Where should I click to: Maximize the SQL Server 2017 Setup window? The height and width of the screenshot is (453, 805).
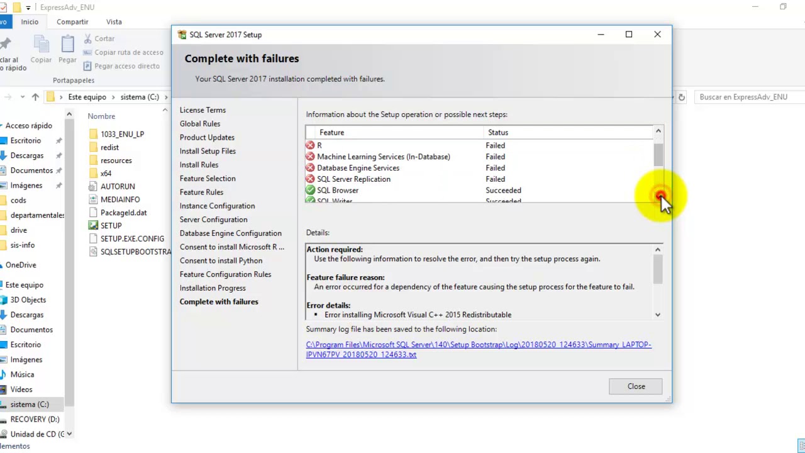pos(628,35)
